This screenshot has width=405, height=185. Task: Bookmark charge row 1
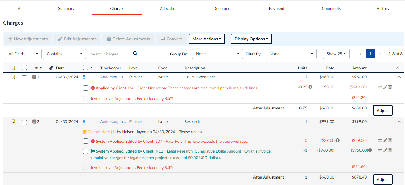[x=13, y=77]
